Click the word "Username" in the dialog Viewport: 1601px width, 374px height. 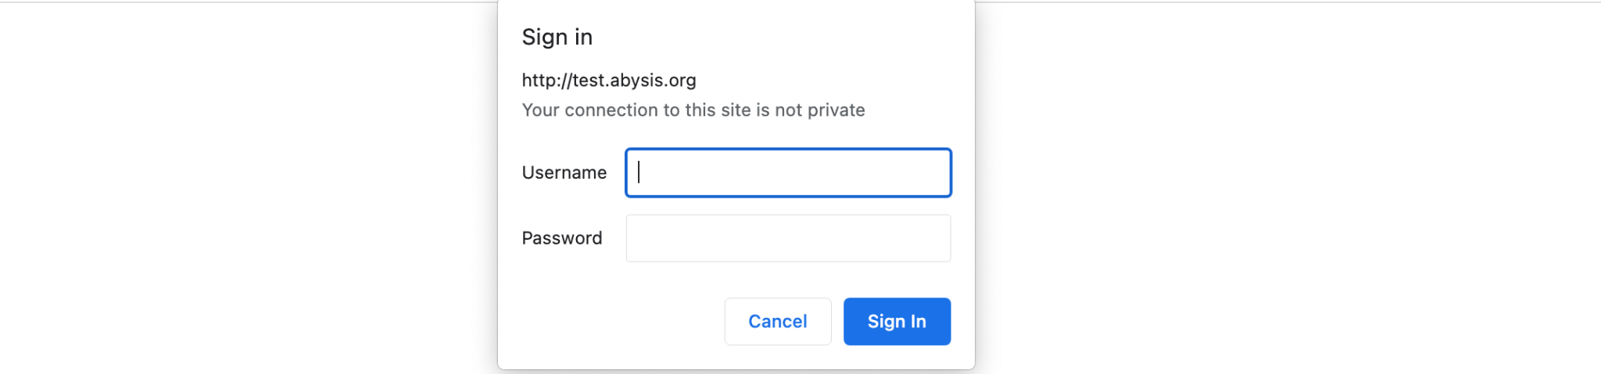tap(564, 173)
